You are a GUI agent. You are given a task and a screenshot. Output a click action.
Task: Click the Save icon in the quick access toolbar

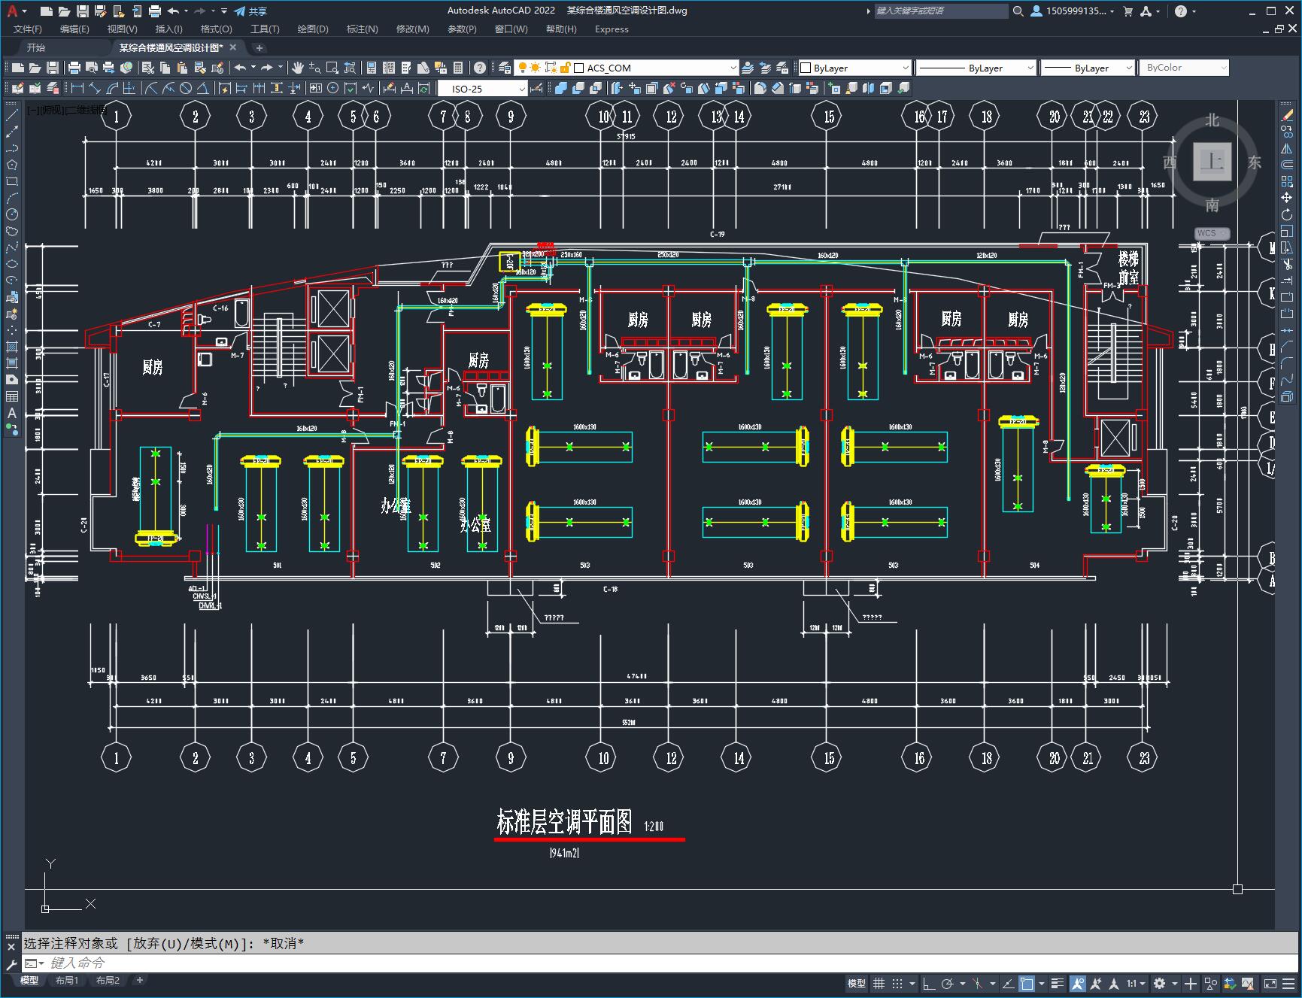83,11
